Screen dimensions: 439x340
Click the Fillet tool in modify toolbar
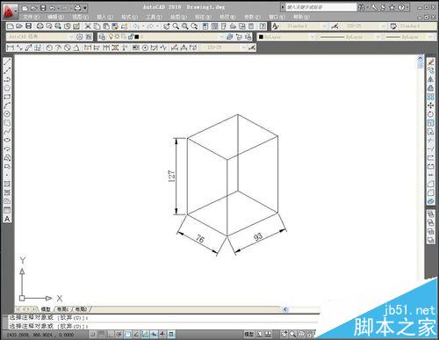point(430,192)
